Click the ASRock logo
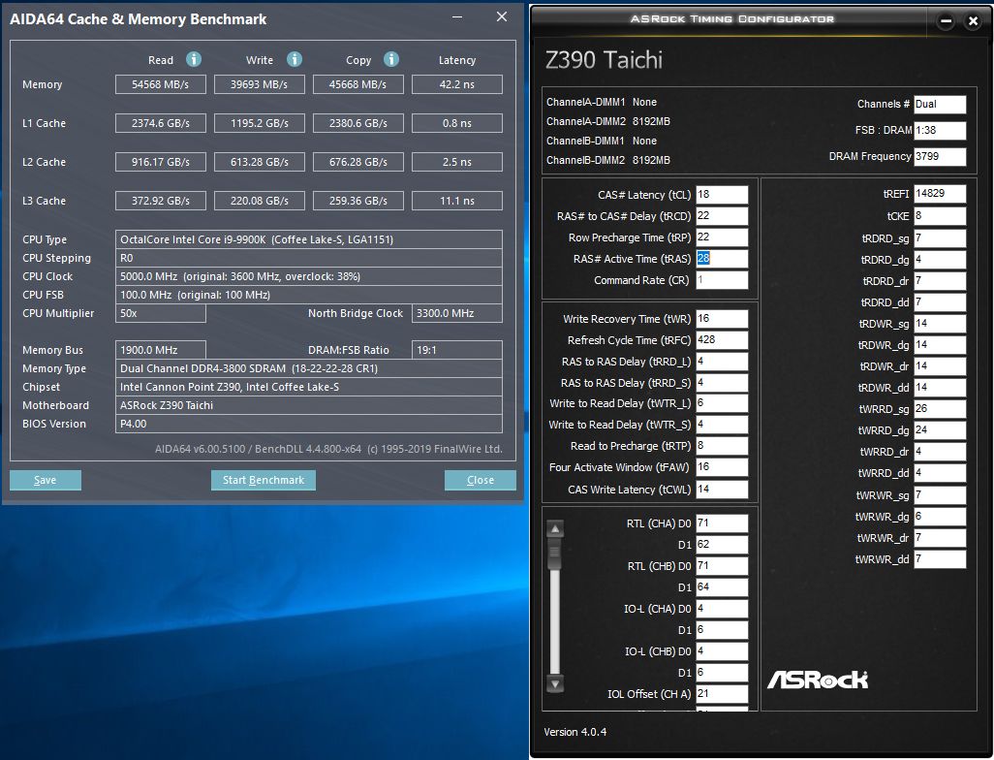 pos(817,680)
